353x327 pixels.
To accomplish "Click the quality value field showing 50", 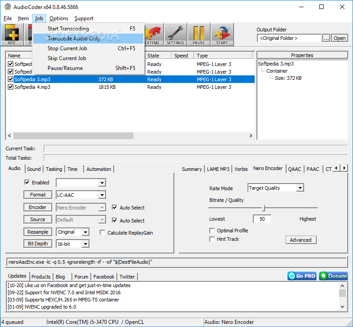I will tap(262, 219).
